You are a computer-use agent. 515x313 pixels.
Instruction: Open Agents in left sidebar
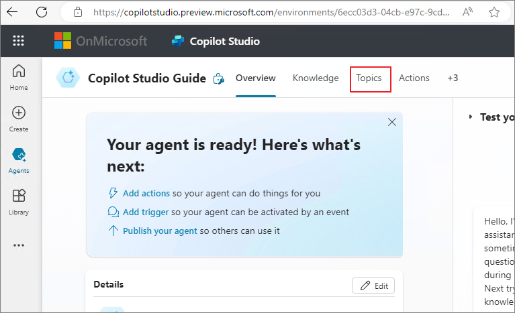point(19,161)
